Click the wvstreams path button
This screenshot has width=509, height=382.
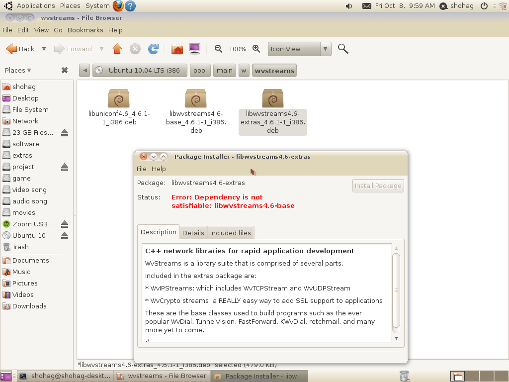[x=274, y=71]
